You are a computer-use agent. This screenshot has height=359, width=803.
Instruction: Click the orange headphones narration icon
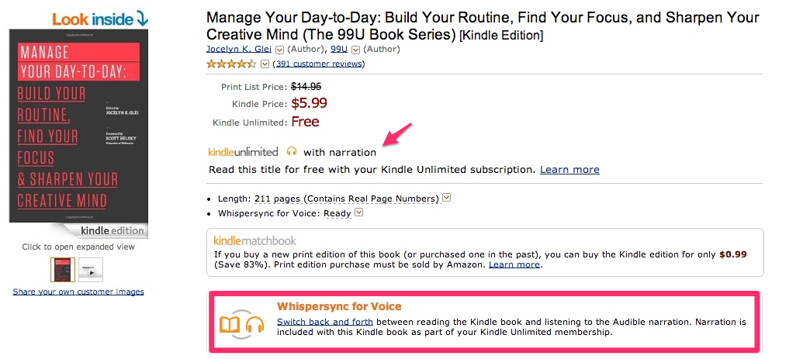pyautogui.click(x=292, y=151)
